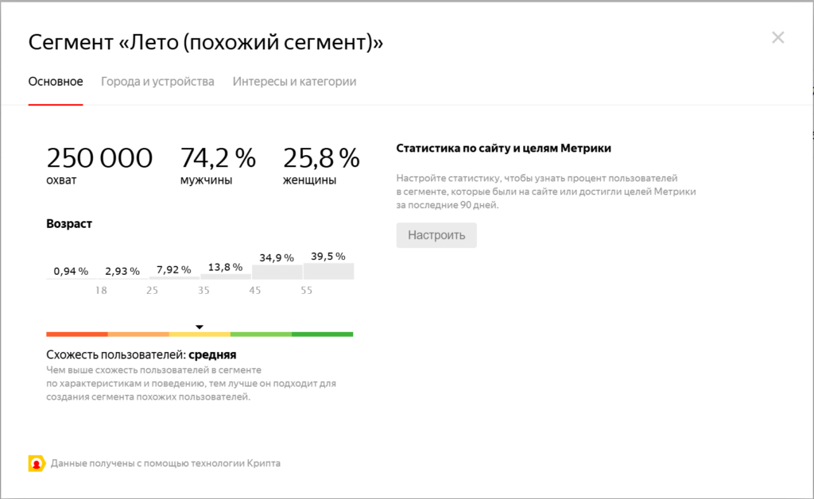Click the orange segment of similarity scale

(138, 335)
